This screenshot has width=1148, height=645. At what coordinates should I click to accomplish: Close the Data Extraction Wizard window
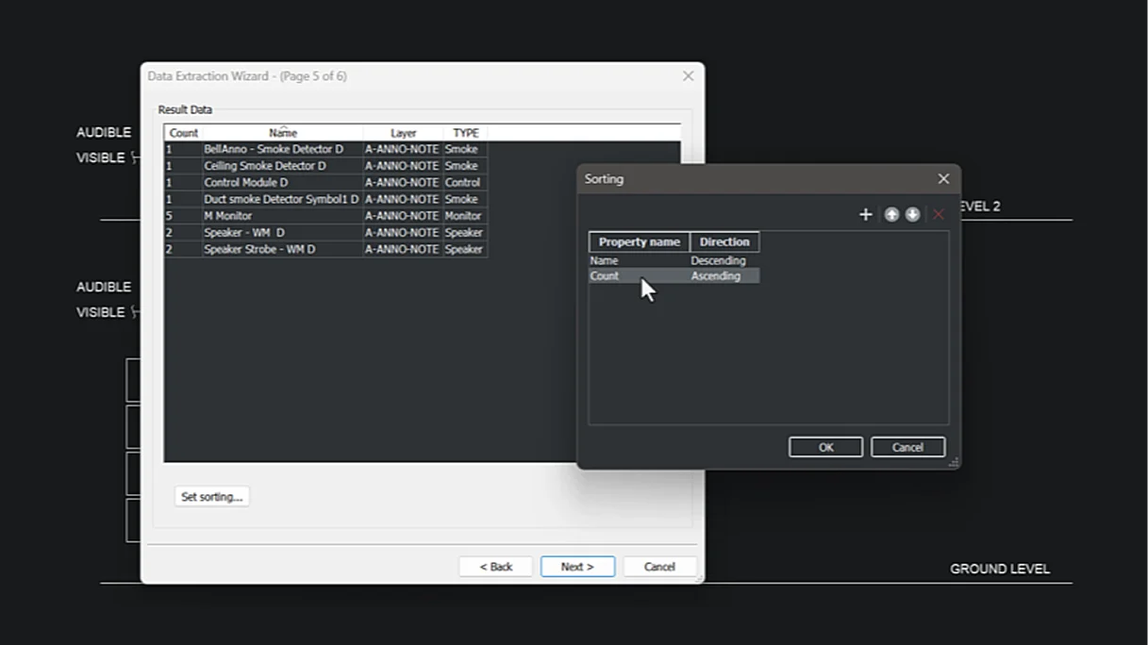click(688, 76)
